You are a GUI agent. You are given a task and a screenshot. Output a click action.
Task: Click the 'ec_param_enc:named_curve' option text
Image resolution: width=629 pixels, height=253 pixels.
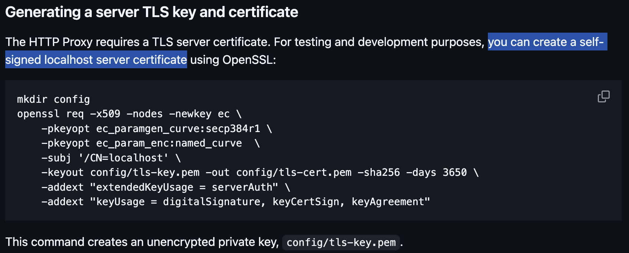coord(169,143)
